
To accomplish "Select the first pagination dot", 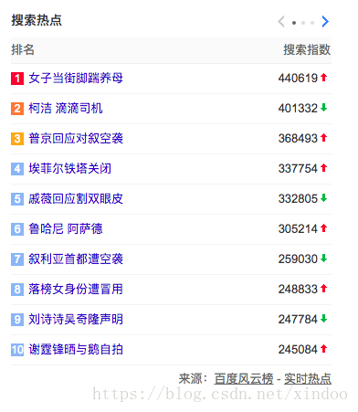I will tap(294, 23).
